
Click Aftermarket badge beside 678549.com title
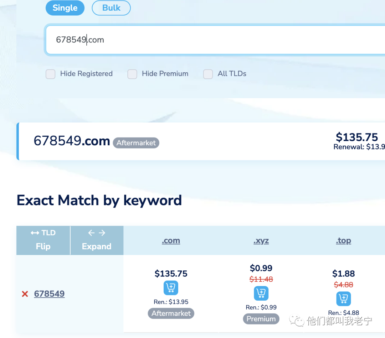point(136,143)
